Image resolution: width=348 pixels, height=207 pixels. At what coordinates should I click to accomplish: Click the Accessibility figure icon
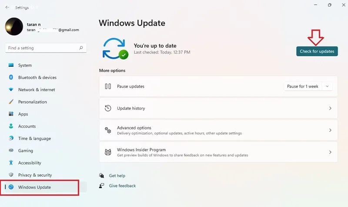click(x=11, y=163)
